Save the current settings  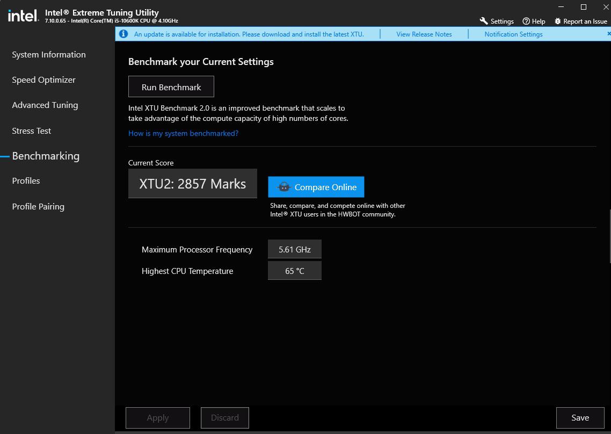click(x=580, y=418)
